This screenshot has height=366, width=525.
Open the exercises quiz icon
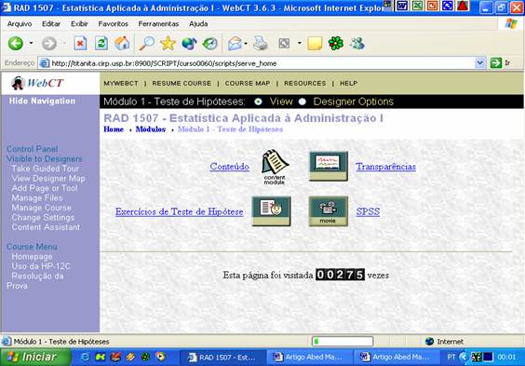[271, 211]
